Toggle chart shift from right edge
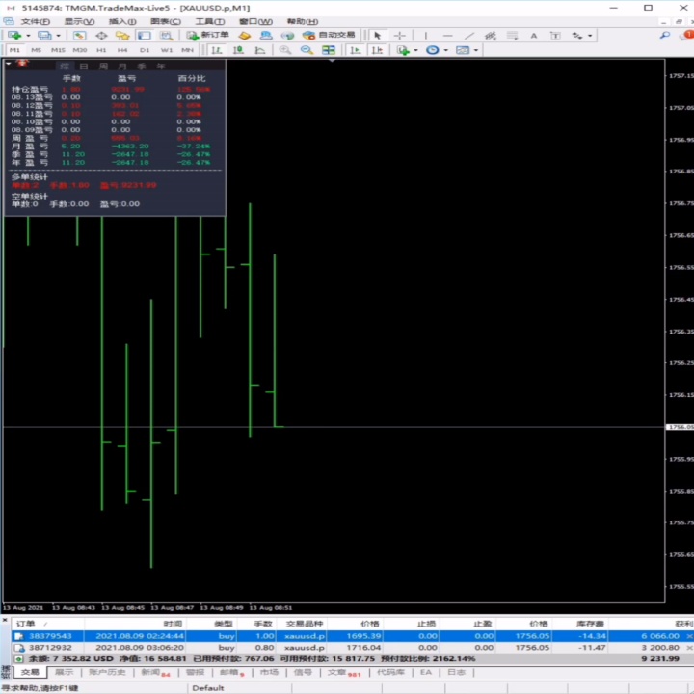This screenshot has height=694, width=694. 377,50
